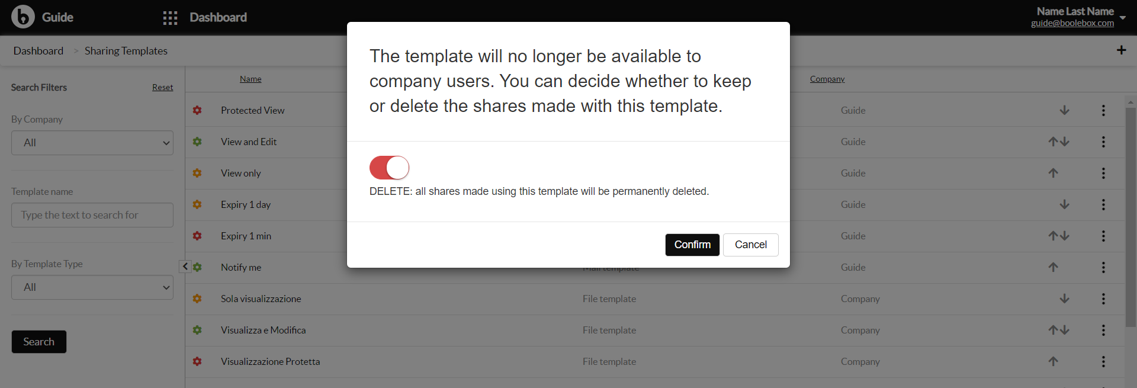Open the By Template Type dropdown
The image size is (1137, 388).
92,287
